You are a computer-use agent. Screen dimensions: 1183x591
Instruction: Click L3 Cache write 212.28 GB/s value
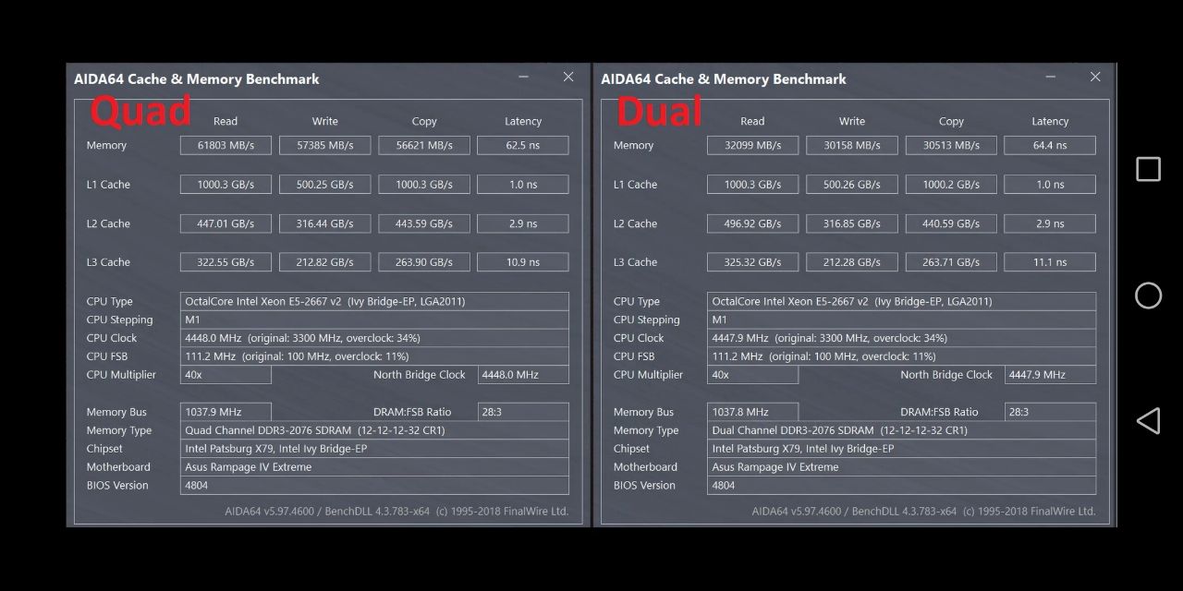pyautogui.click(x=852, y=262)
